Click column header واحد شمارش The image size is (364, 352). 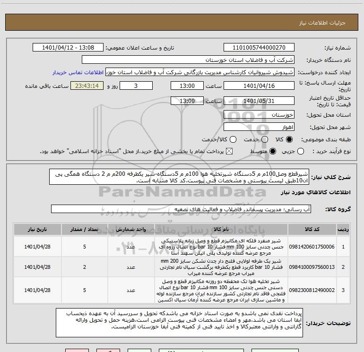tap(131, 229)
